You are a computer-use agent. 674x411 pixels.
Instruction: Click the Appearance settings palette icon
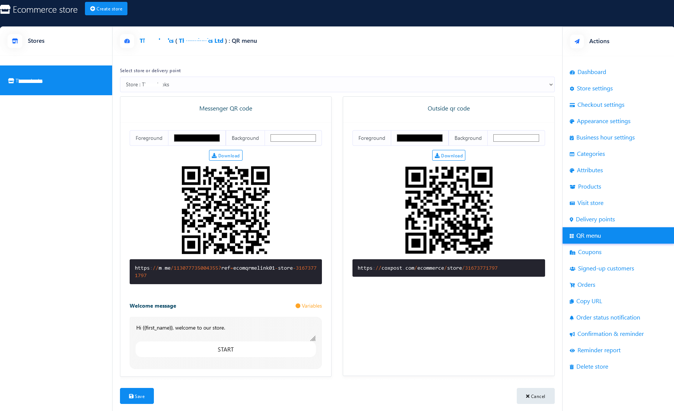click(572, 122)
